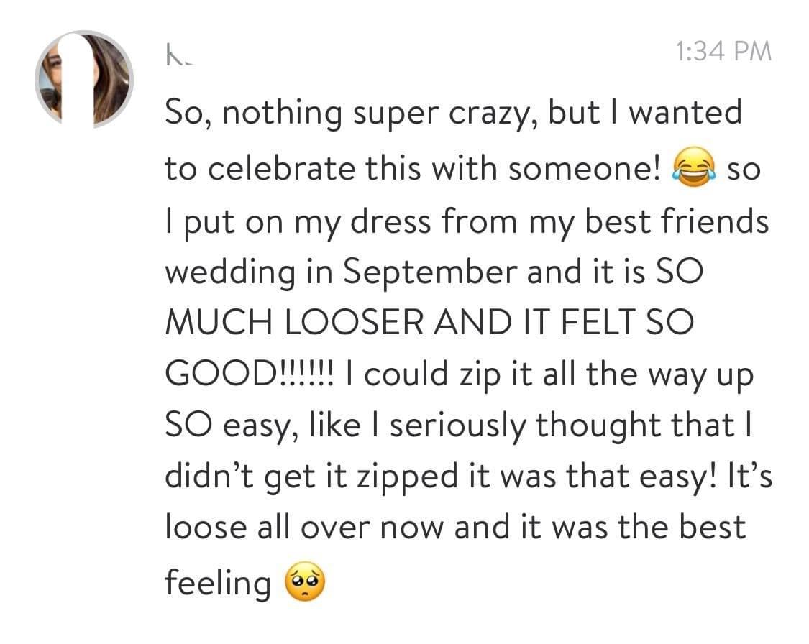Click the word 'celebrate' in the second line
Viewport: 809px width, 644px height.
click(x=282, y=168)
